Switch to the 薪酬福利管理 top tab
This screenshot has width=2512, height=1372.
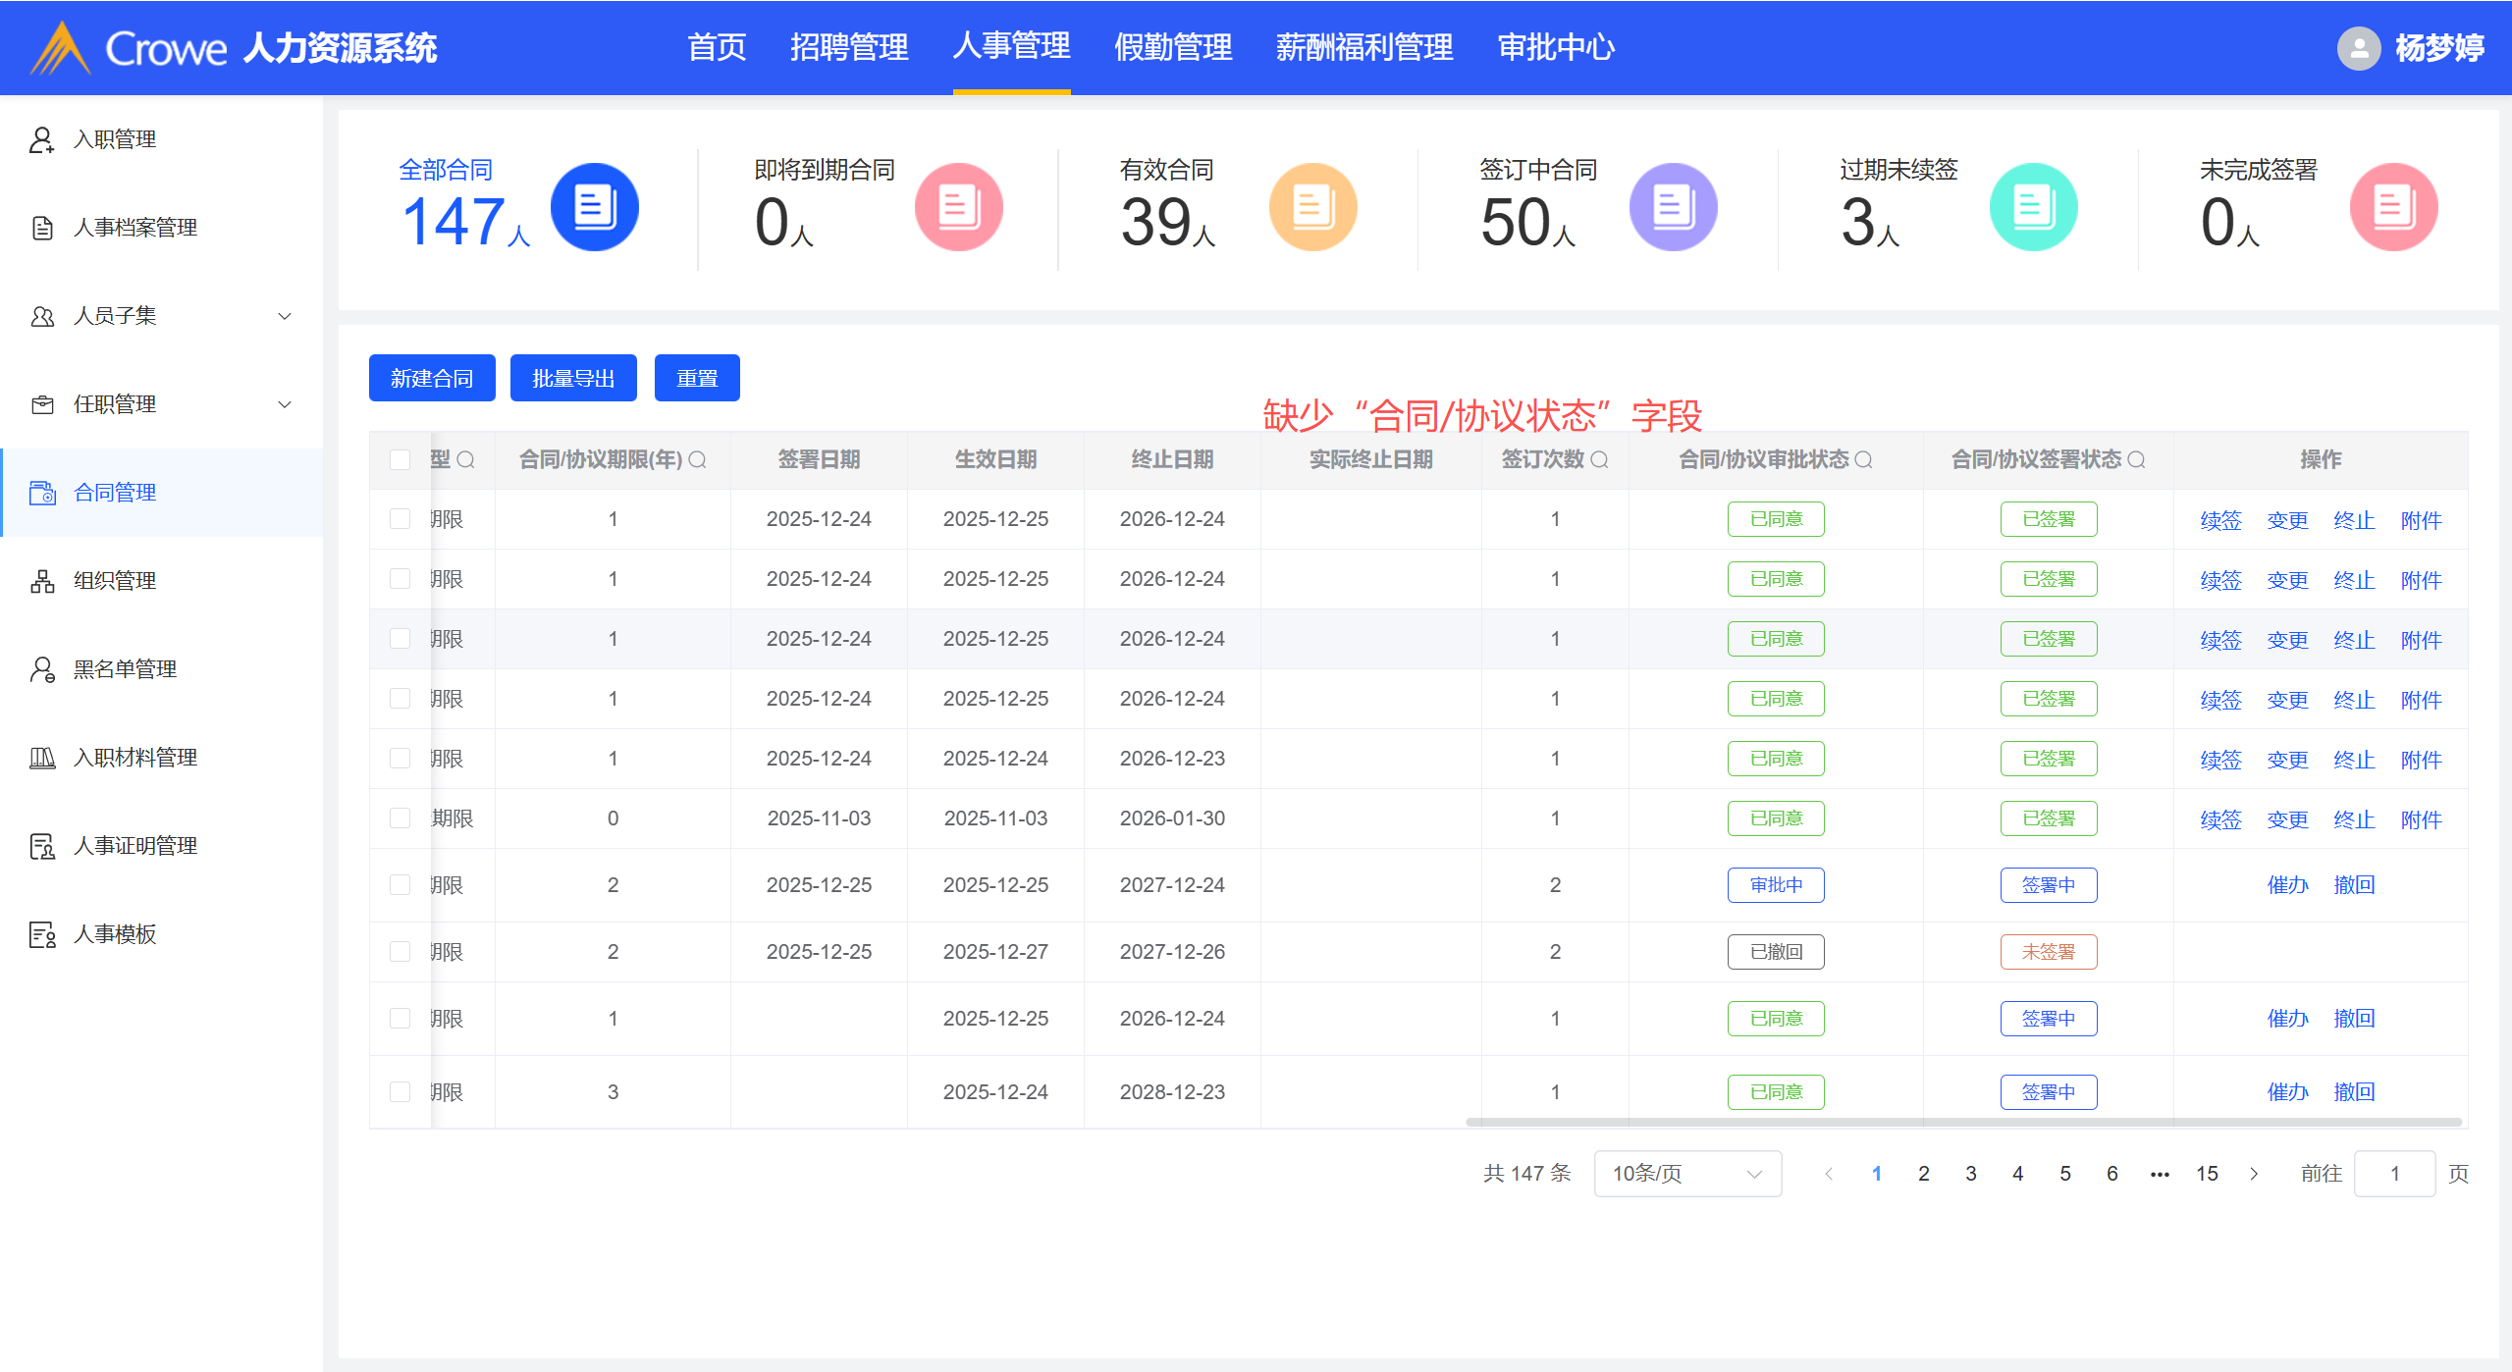(x=1363, y=47)
